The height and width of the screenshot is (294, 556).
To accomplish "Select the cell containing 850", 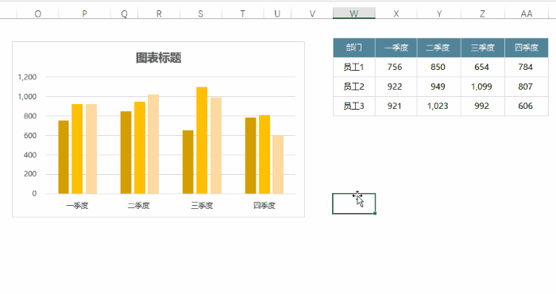I will (439, 67).
